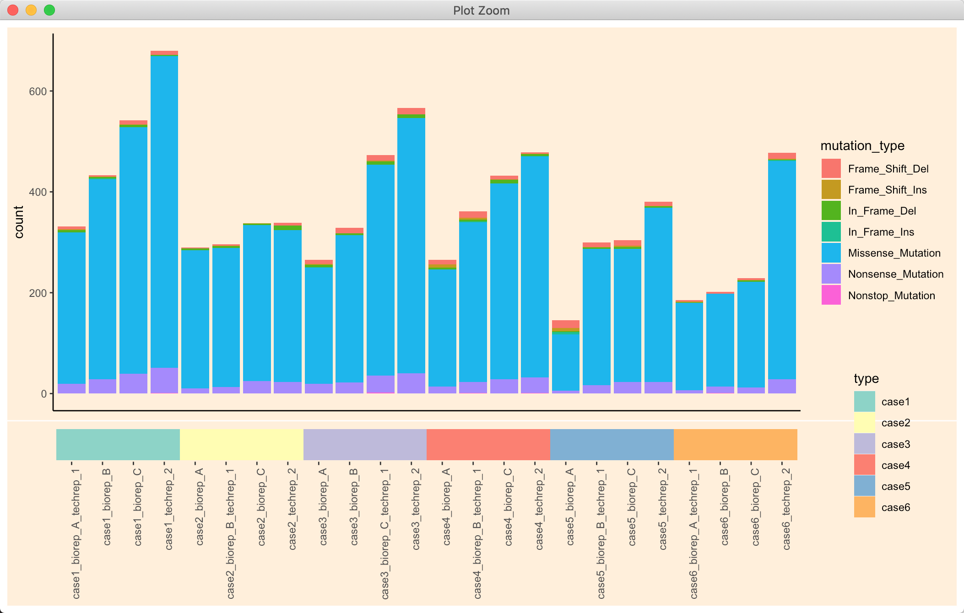Click the case1 legend swatch

[x=864, y=401]
